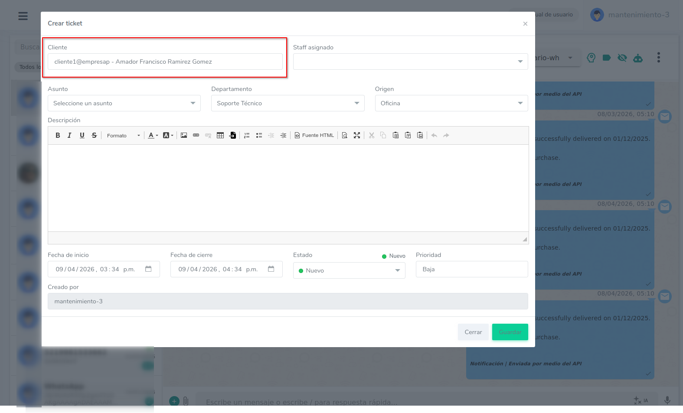The image size is (683, 413).
Task: Click the Fuente HTML source view
Action: pos(314,135)
